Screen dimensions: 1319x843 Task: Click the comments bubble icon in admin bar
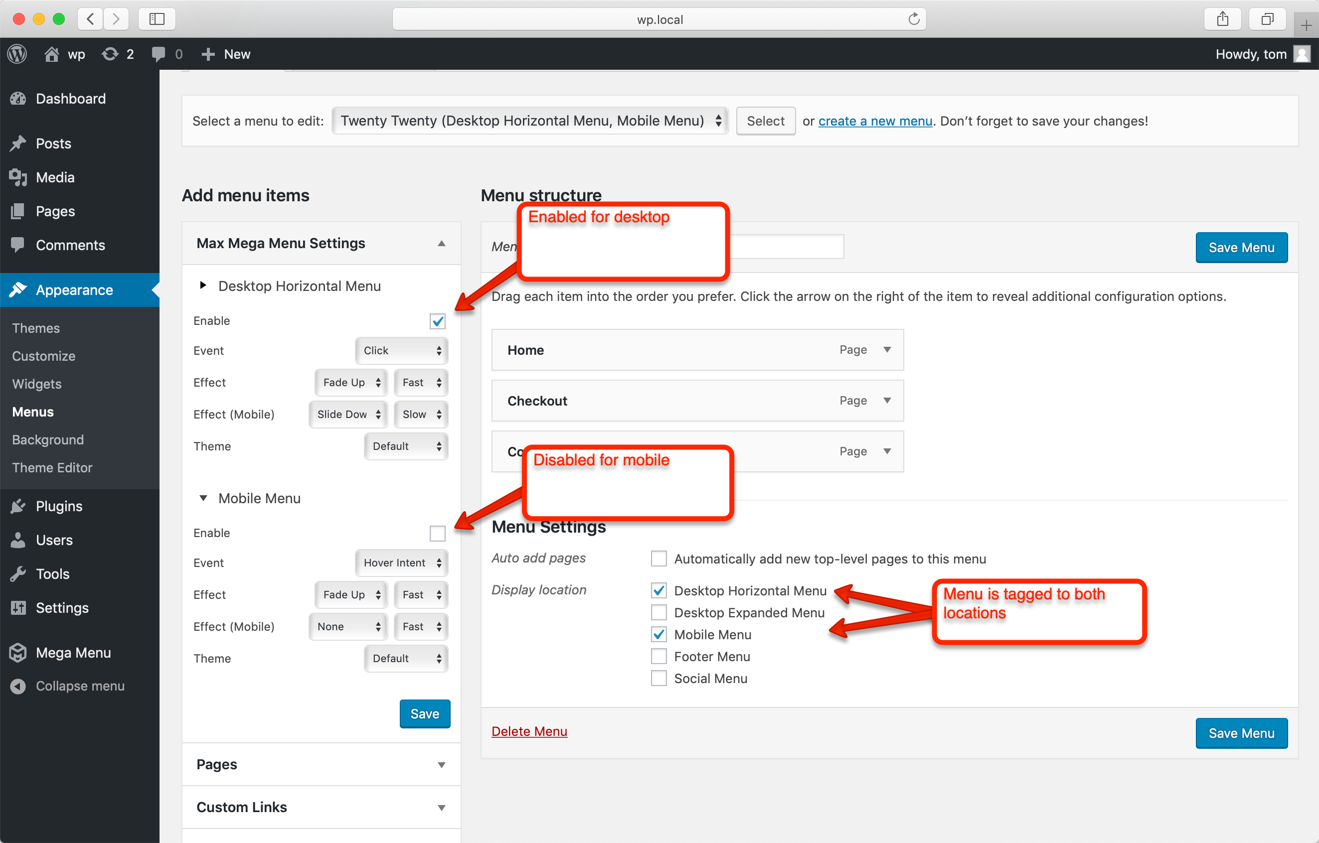pos(159,54)
